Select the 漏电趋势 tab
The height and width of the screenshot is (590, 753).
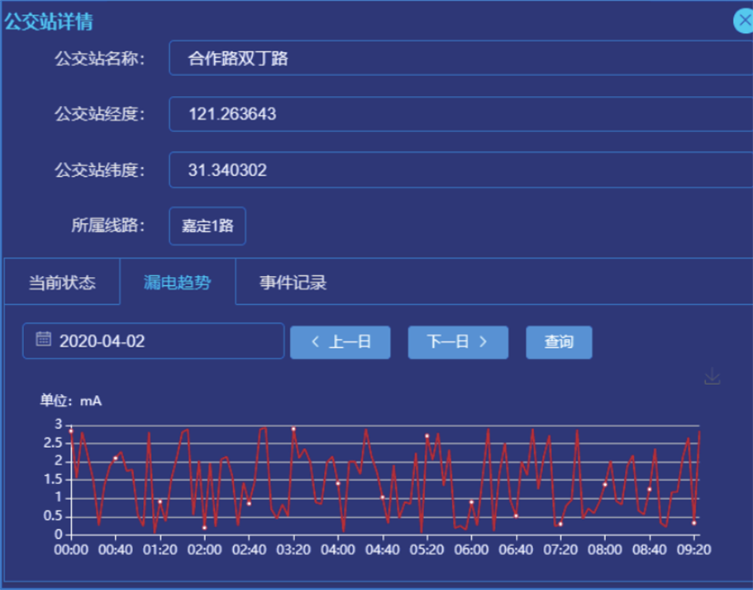point(177,283)
